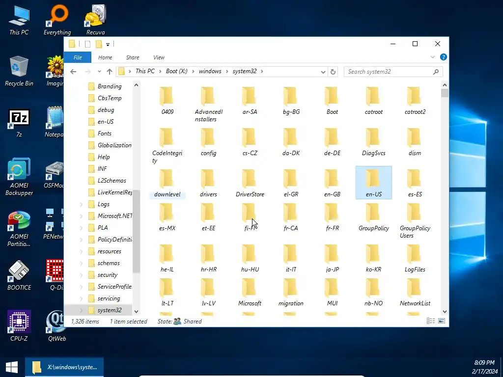Viewport: 503px width, 377px height.
Task: Expand the Logs tree node
Action: (x=81, y=204)
